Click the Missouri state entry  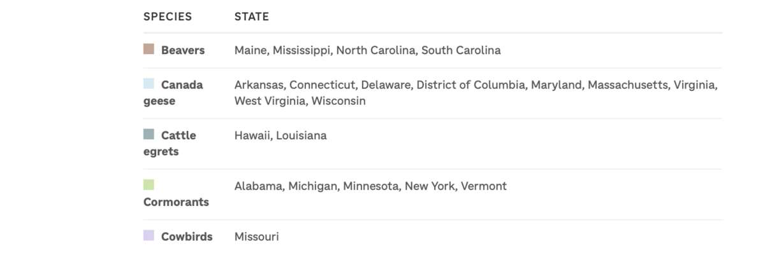[257, 236]
